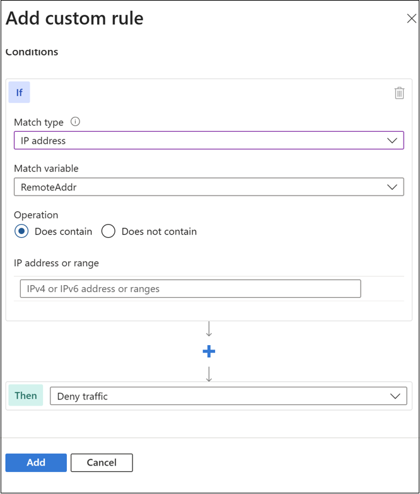This screenshot has height=494, width=420.
Task: Select the Does not contain radio button
Action: click(x=108, y=232)
